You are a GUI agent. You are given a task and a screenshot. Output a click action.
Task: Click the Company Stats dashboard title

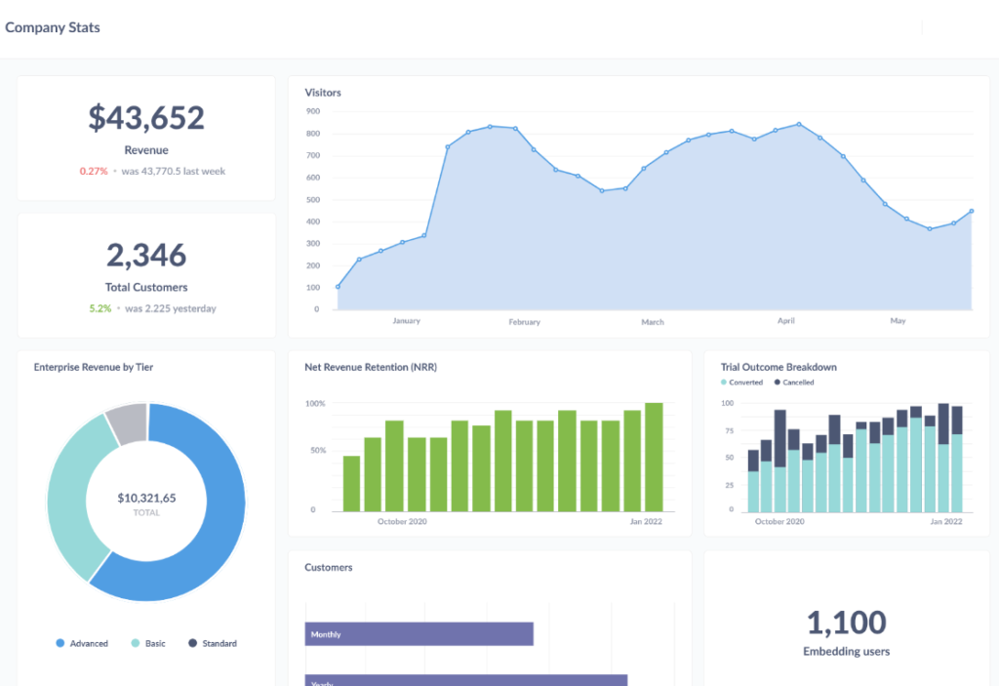tap(53, 27)
